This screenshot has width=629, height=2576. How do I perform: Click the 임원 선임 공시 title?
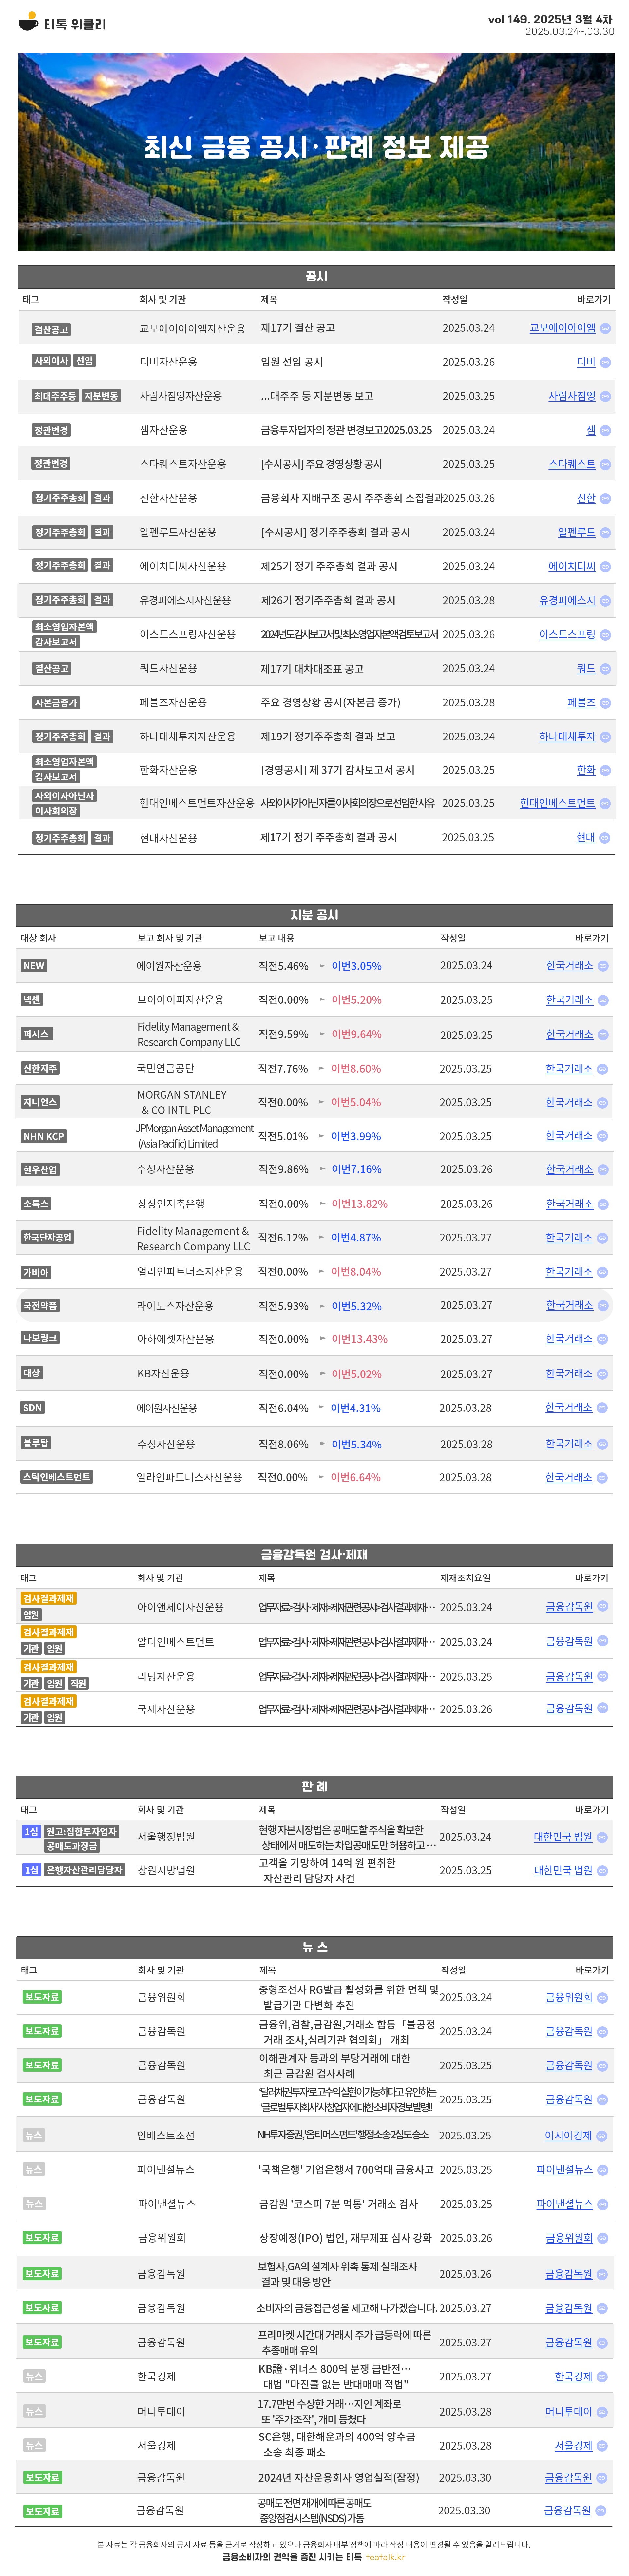point(292,362)
